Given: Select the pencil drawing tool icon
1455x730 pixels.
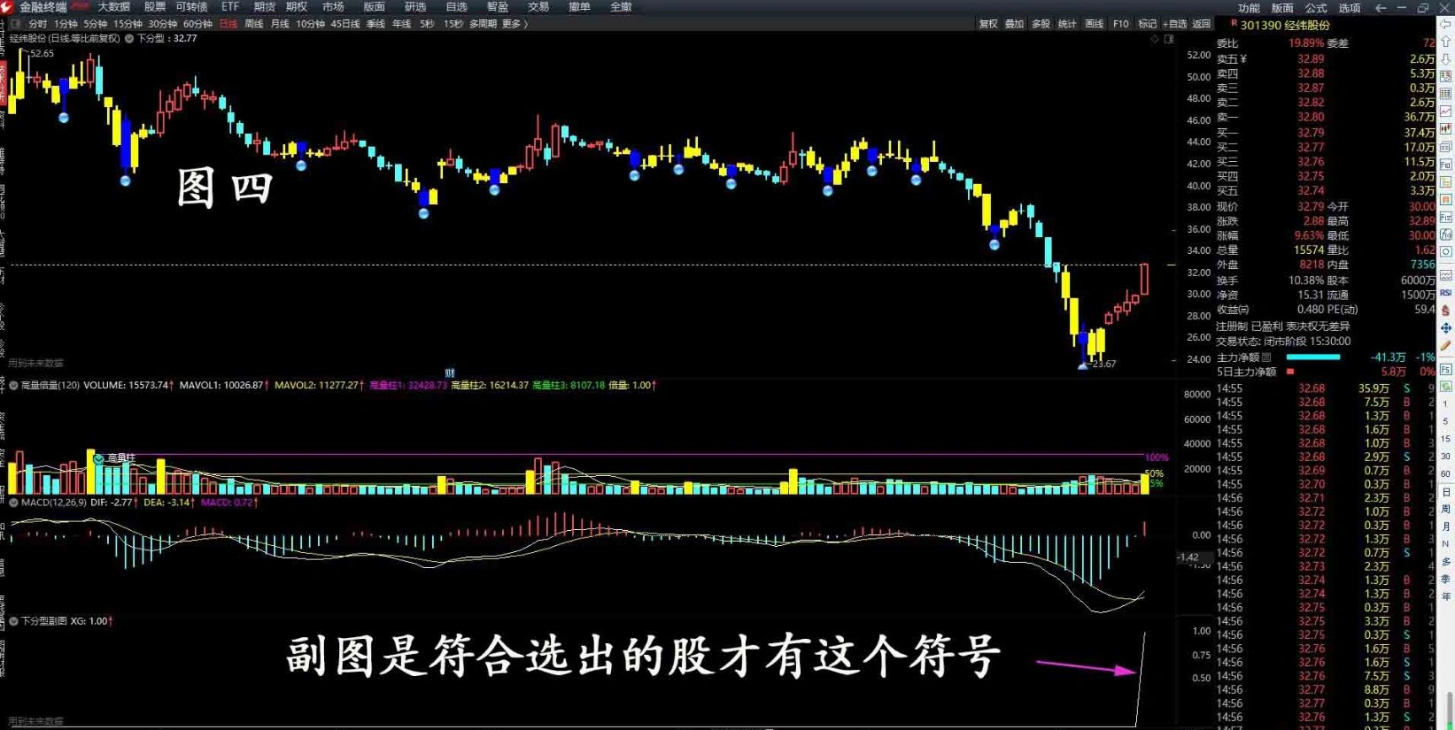Looking at the screenshot, I should coord(1445,346).
